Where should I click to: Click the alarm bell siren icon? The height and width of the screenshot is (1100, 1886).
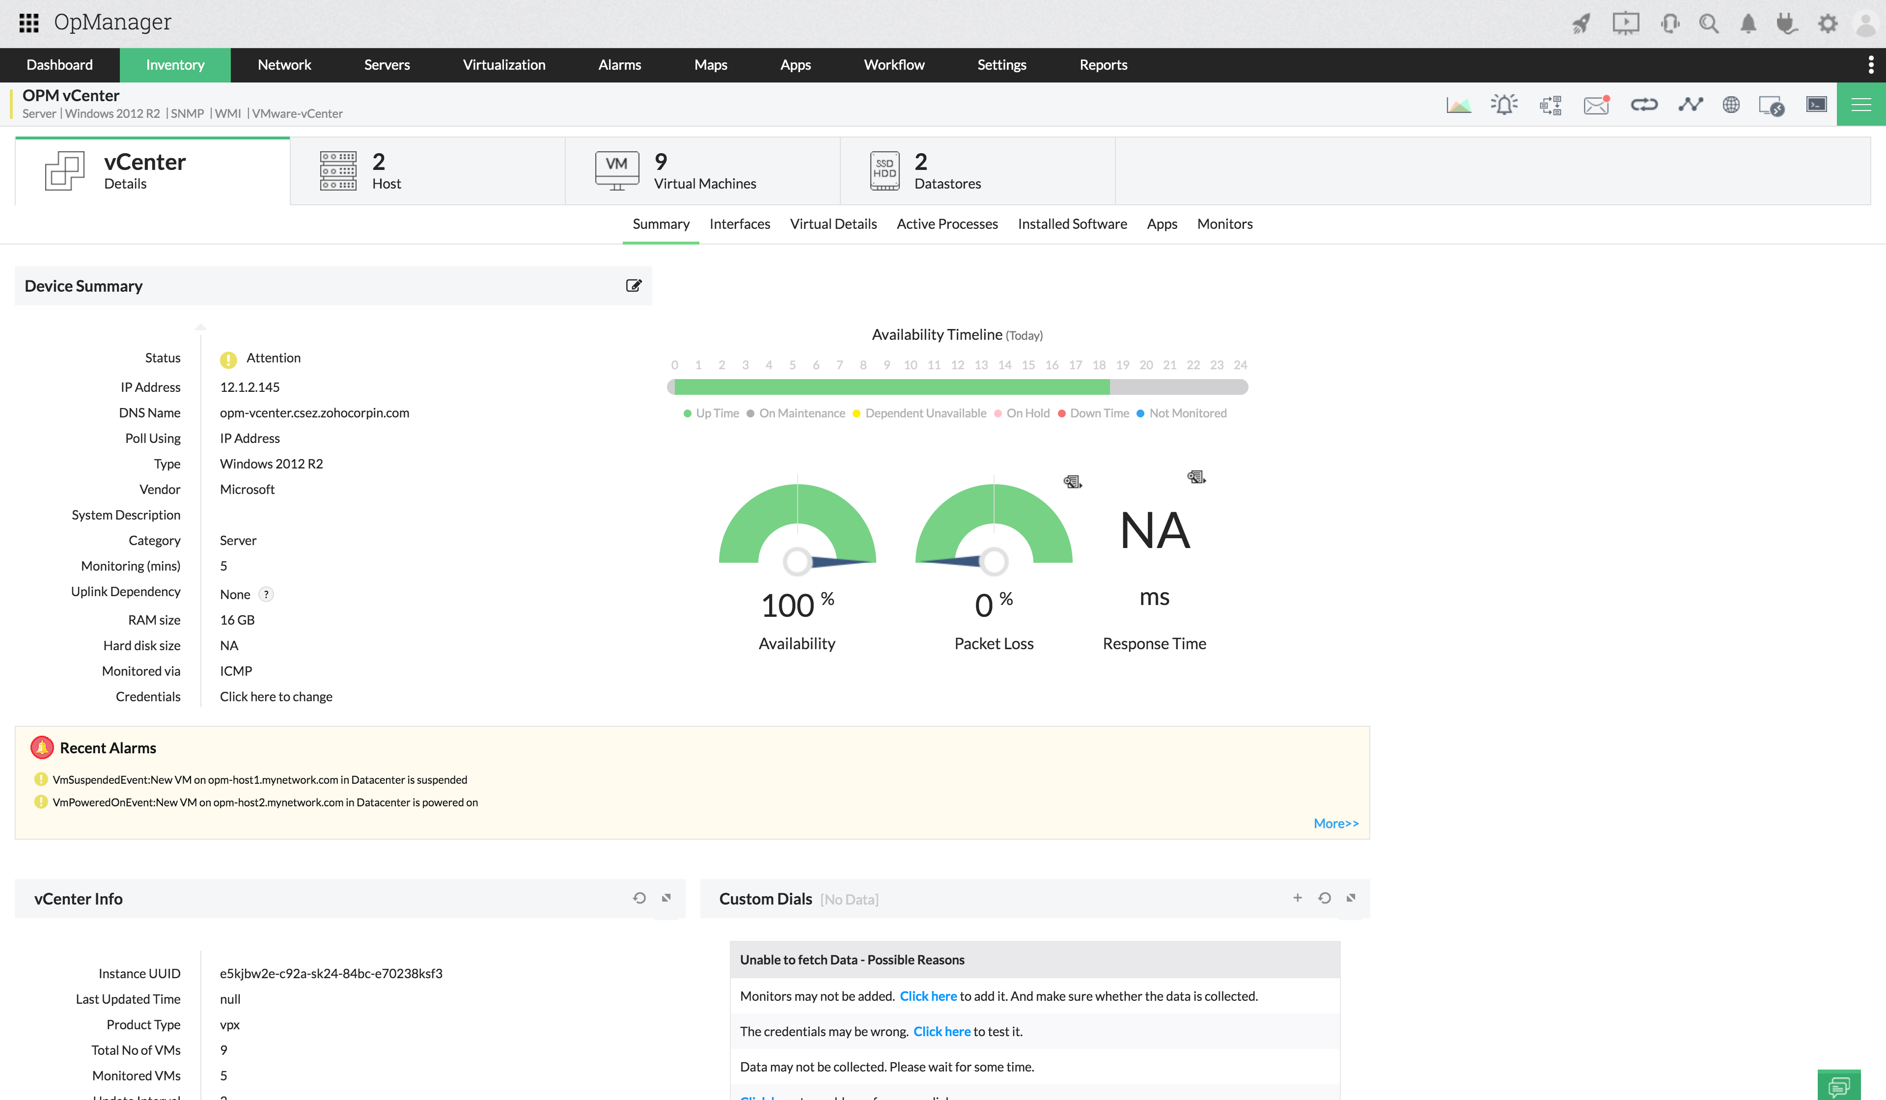(1503, 105)
